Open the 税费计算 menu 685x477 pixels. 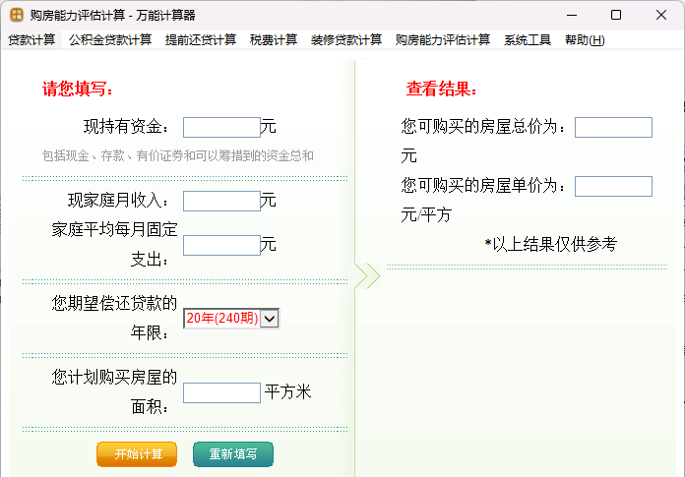274,40
